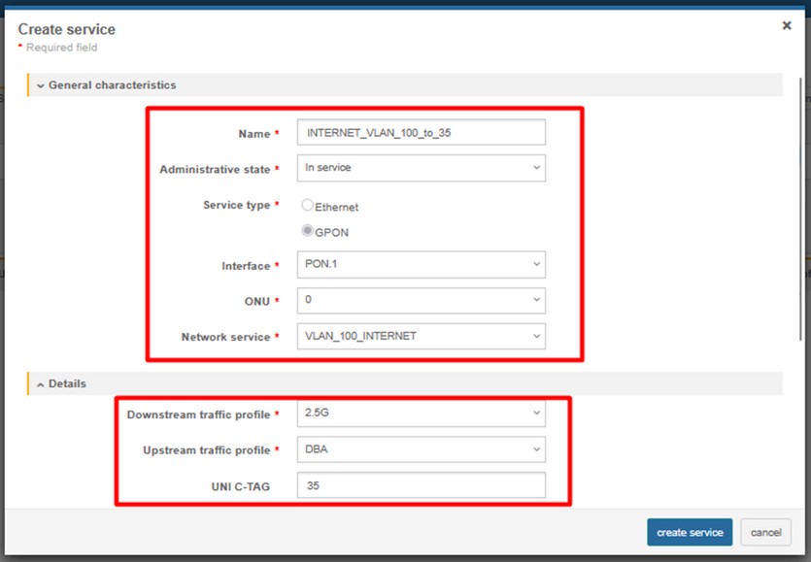
Task: Open the Network service dropdown
Action: click(x=420, y=336)
